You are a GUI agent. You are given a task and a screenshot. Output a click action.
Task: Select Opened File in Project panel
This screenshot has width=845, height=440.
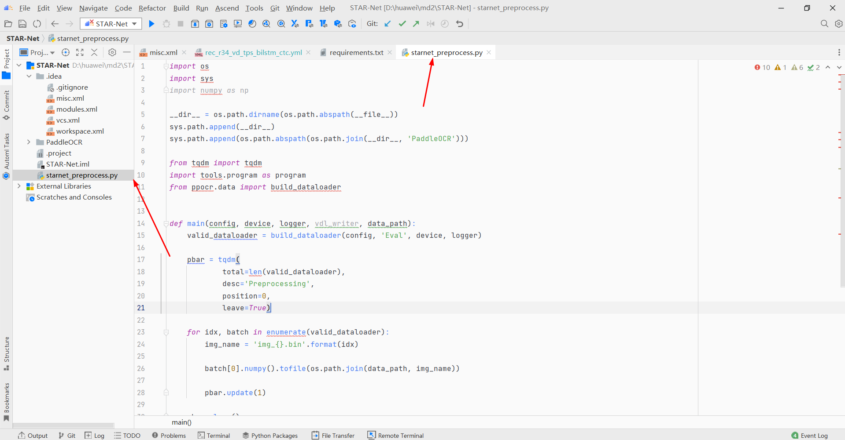click(66, 52)
